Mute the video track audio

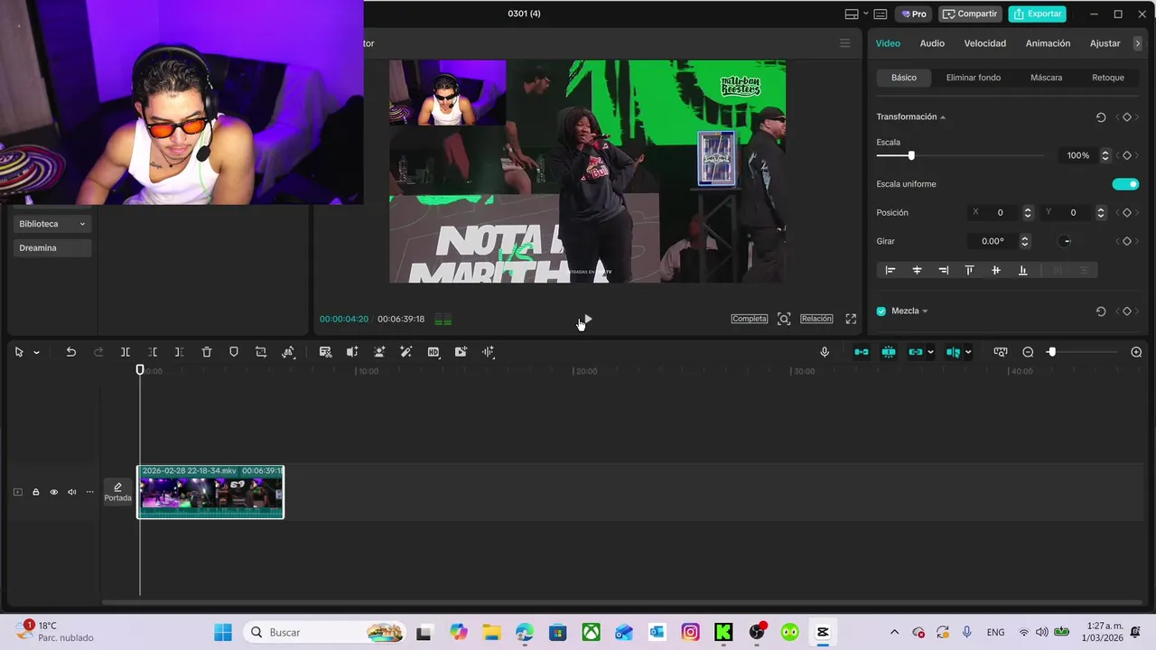coord(71,492)
